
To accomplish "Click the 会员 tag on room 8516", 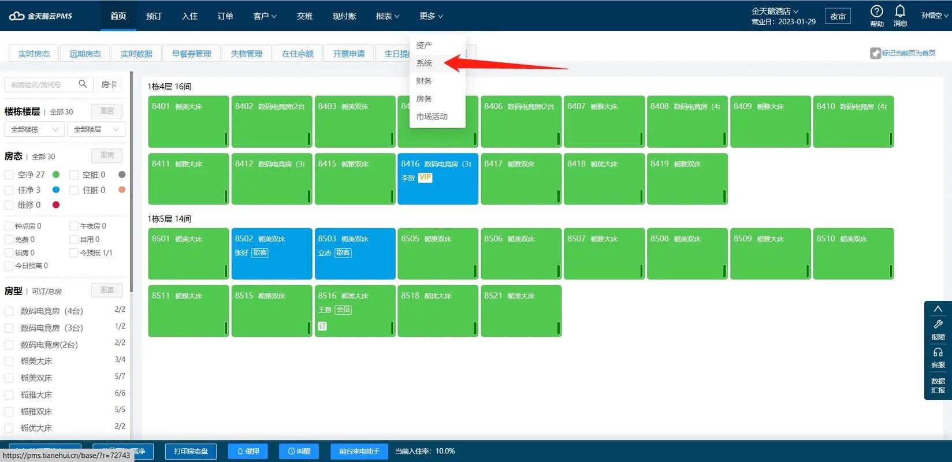I will (x=343, y=310).
